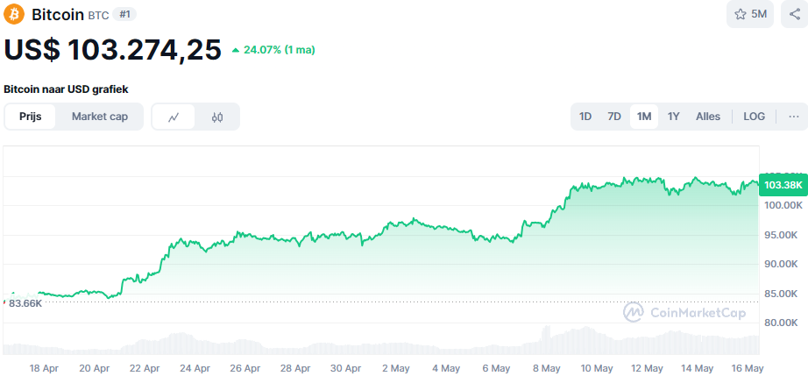Click the 18 Apr date label
Image resolution: width=808 pixels, height=376 pixels.
point(44,368)
